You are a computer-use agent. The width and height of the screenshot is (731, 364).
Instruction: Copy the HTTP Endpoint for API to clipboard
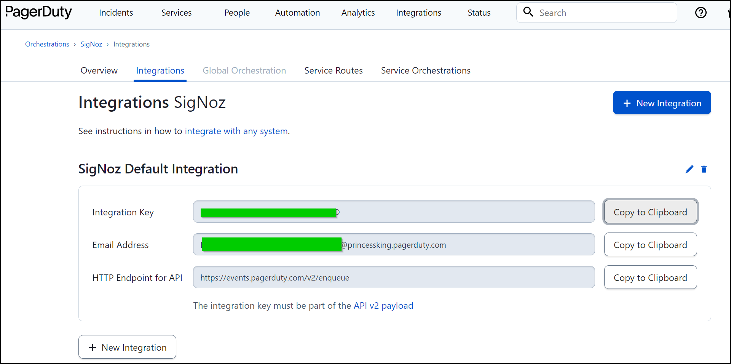(650, 277)
